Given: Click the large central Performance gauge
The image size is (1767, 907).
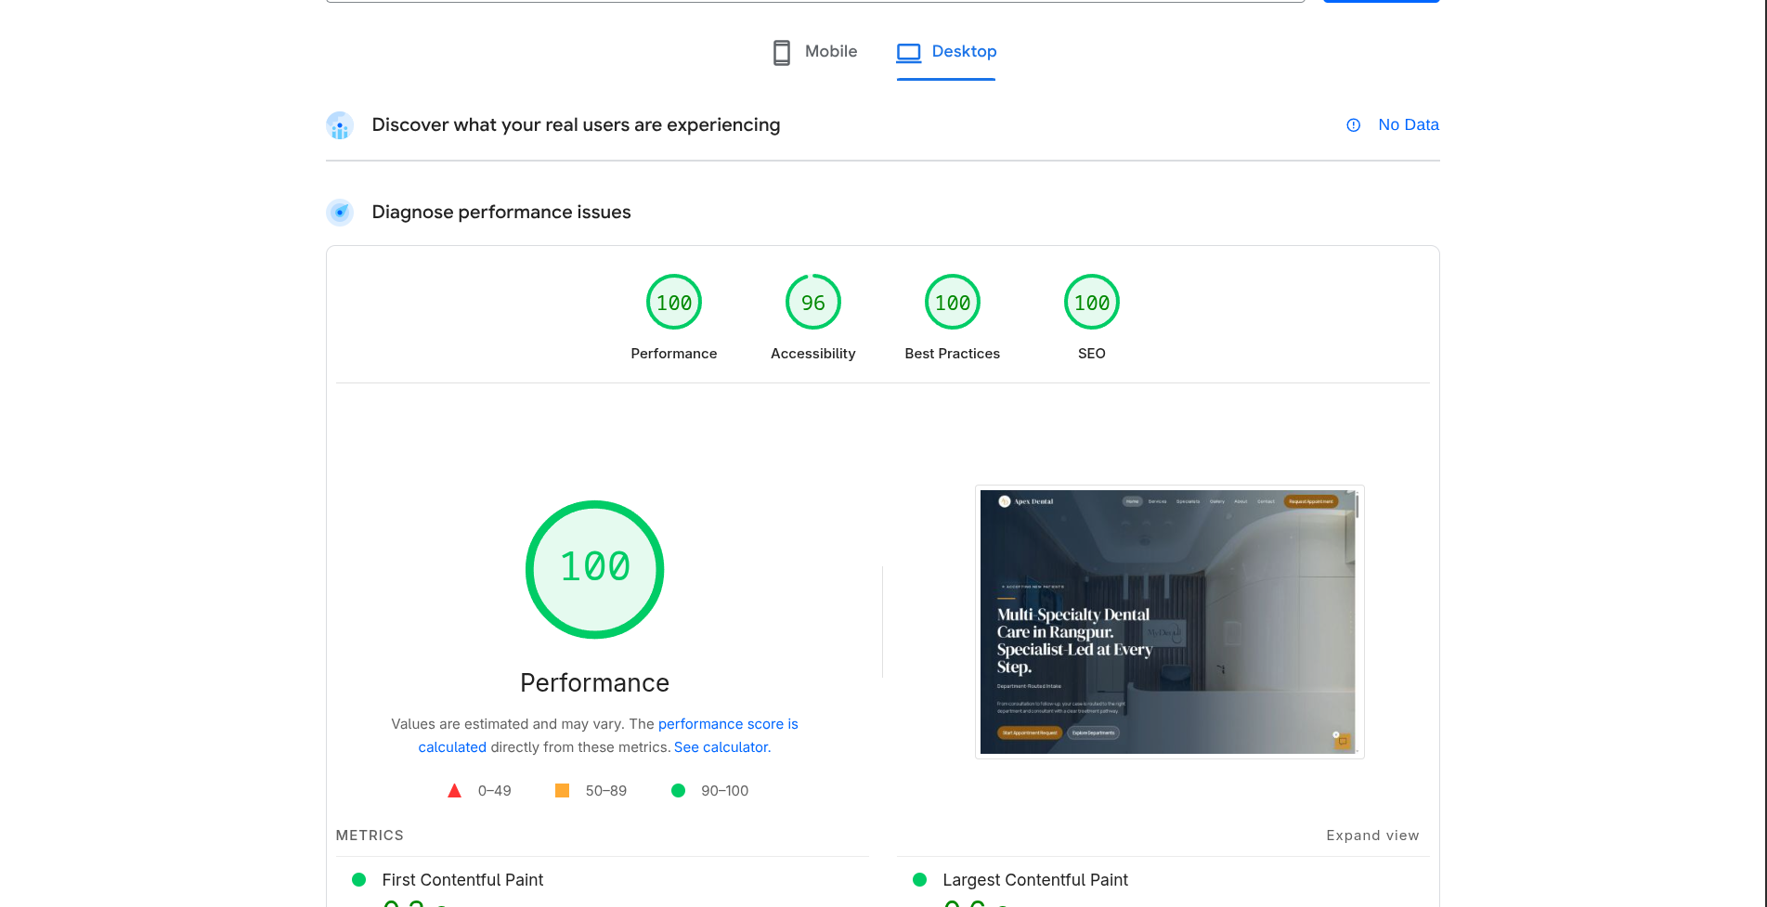Looking at the screenshot, I should [594, 568].
